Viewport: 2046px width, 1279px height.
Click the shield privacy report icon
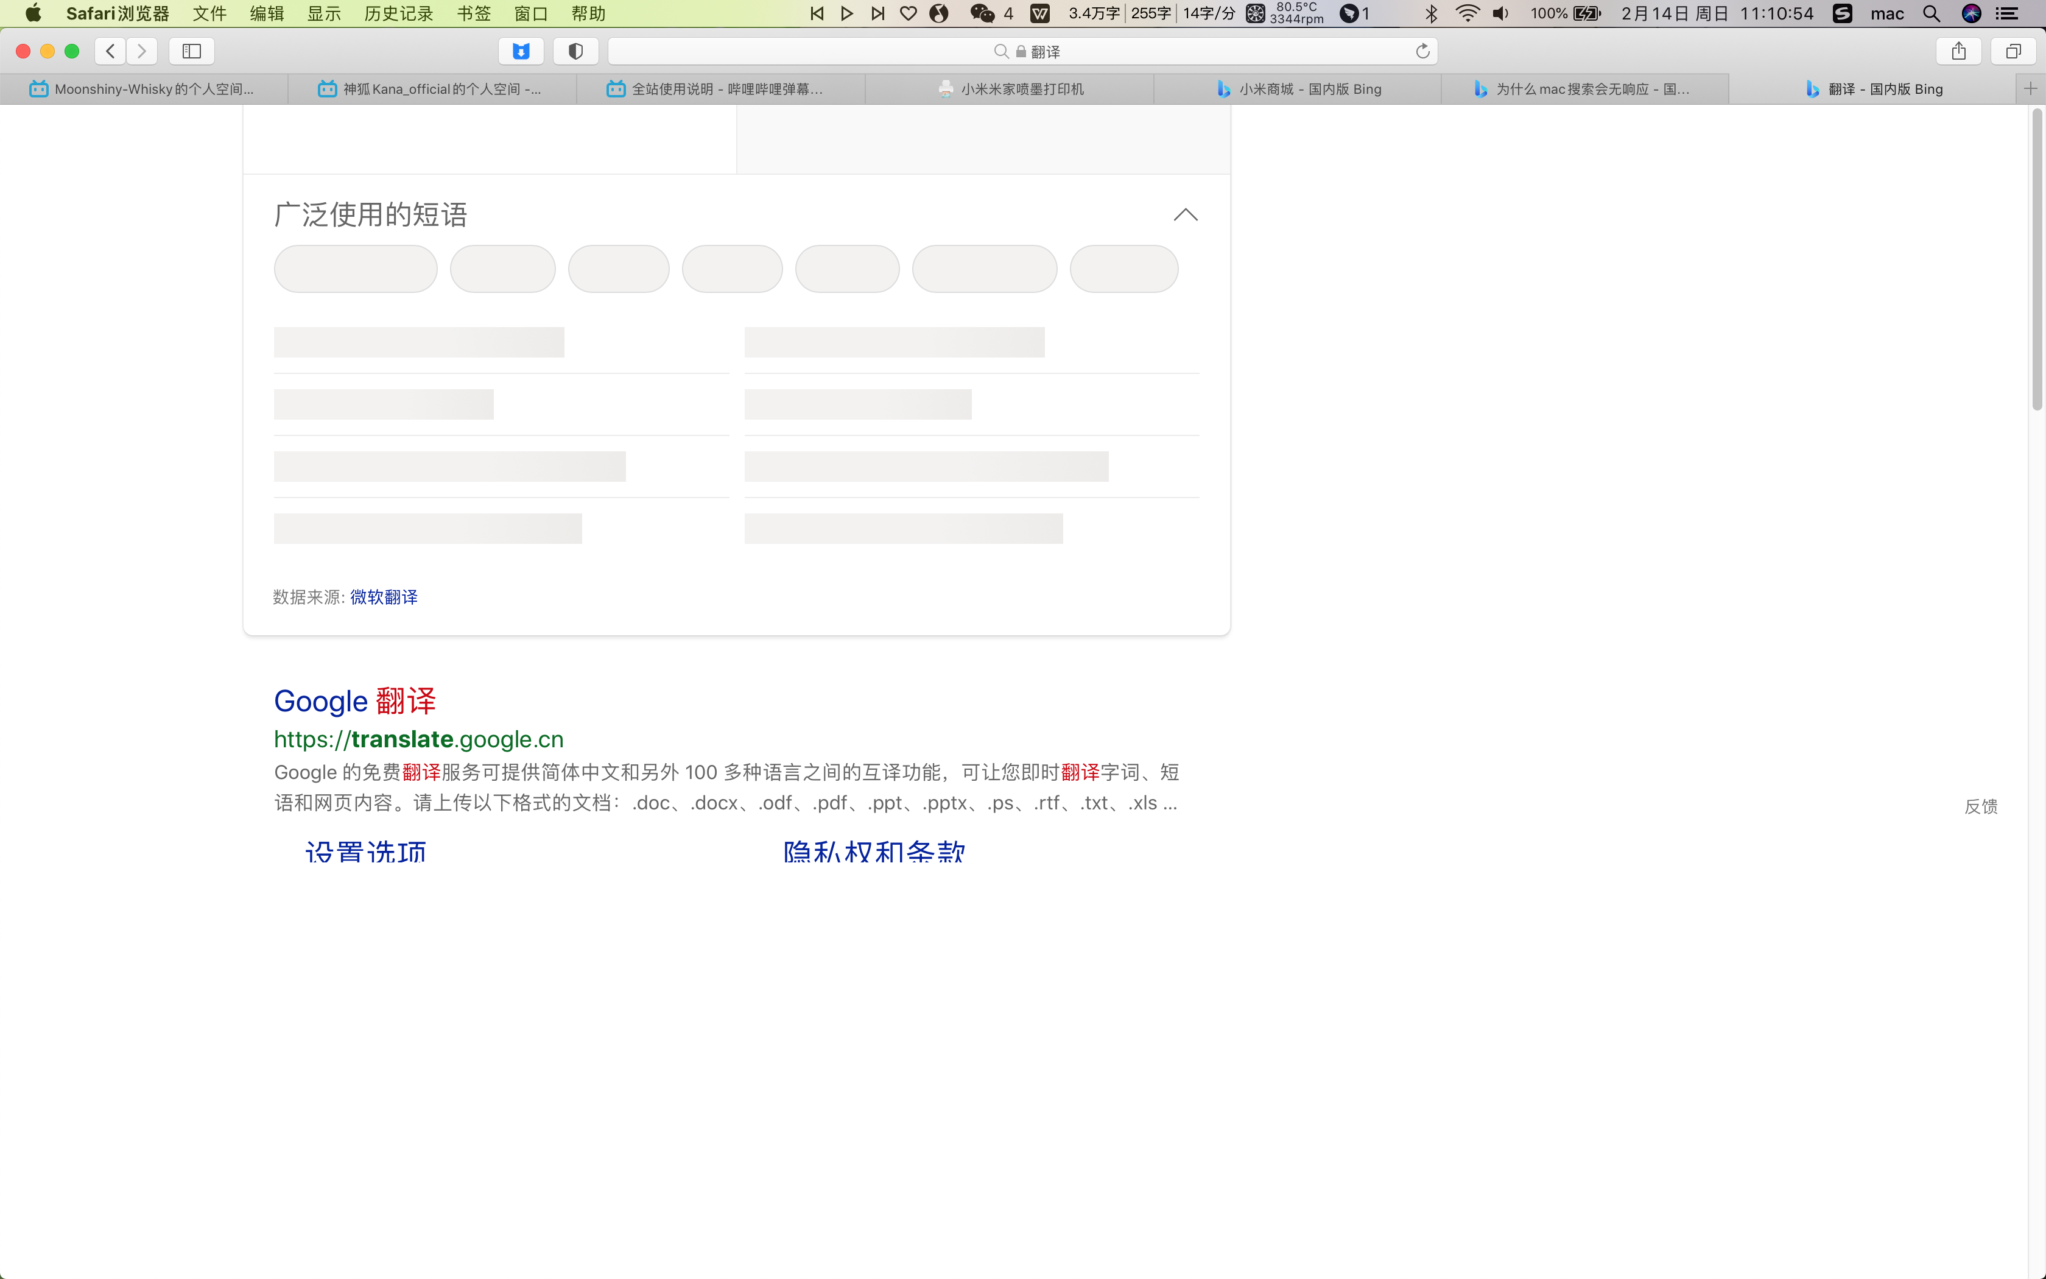pyautogui.click(x=576, y=52)
